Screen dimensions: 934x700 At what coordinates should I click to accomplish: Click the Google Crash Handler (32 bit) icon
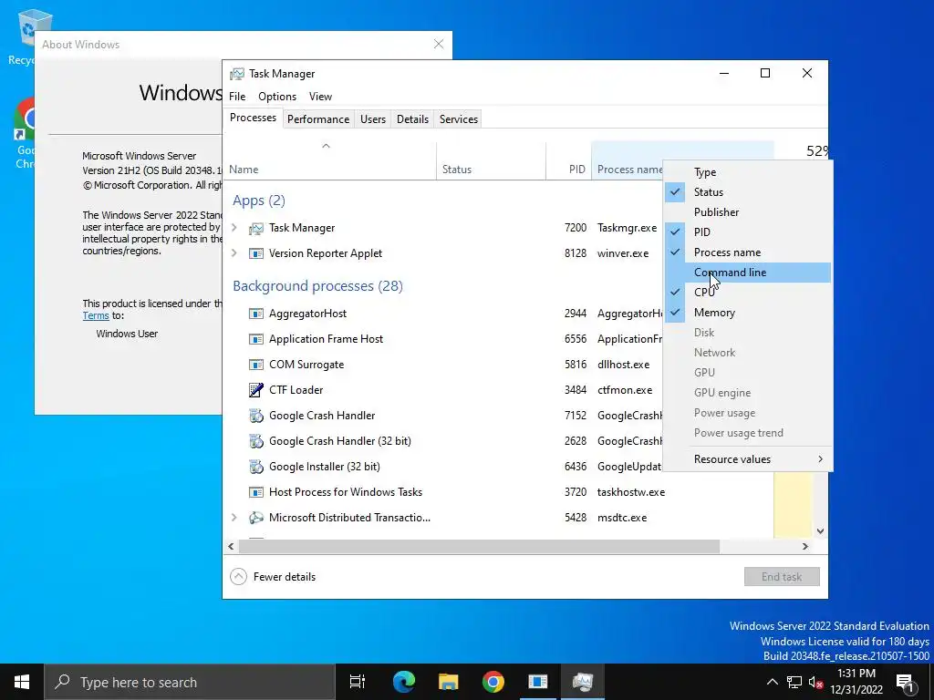256,441
